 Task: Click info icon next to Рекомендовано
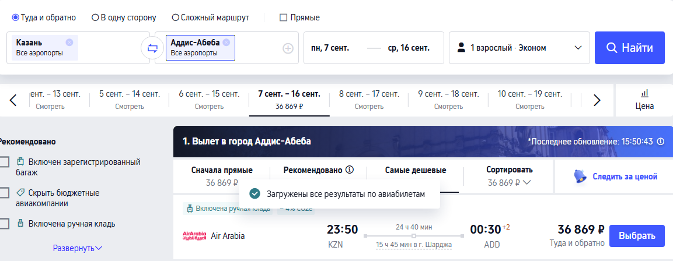coord(350,170)
